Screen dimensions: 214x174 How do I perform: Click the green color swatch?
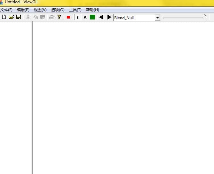(92, 17)
